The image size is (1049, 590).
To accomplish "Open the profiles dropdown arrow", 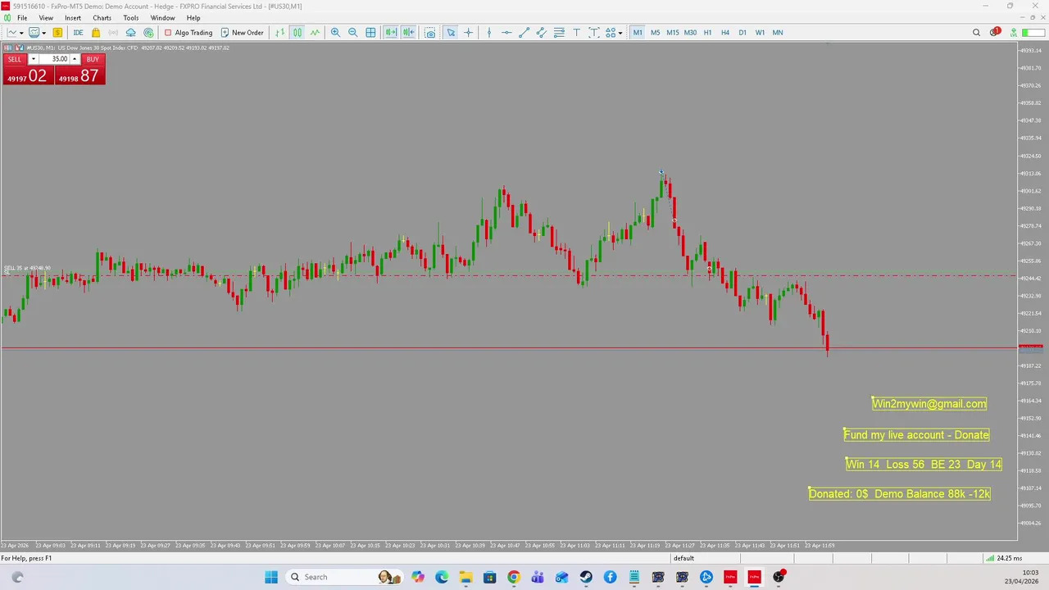I will click(43, 33).
